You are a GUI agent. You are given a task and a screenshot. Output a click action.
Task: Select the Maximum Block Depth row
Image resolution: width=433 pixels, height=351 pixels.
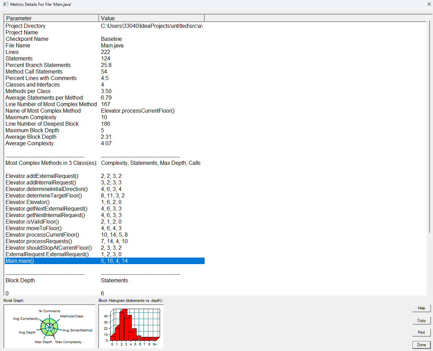coord(105,131)
